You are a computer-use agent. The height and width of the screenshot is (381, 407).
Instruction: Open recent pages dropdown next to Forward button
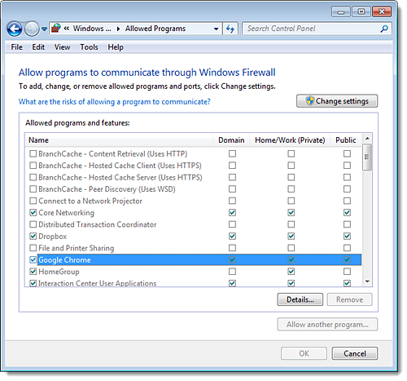tap(44, 29)
